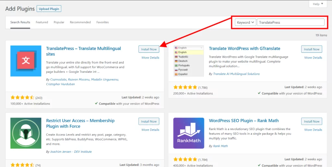
Task: Install Now the Rank Math plugin
Action: point(312,122)
